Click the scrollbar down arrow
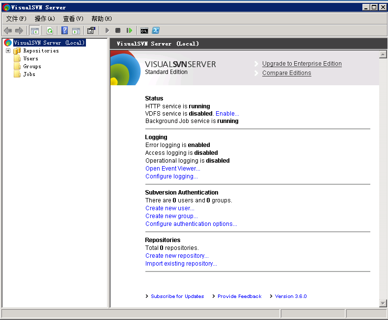Viewport: 388px width, 320px height. 383,303
